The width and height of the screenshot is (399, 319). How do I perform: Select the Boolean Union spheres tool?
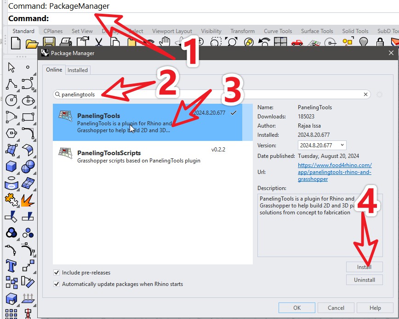(x=28, y=167)
